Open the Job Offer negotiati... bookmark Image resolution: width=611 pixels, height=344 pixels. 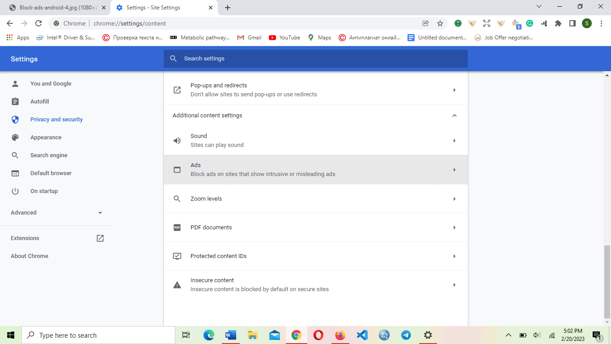[x=504, y=38]
